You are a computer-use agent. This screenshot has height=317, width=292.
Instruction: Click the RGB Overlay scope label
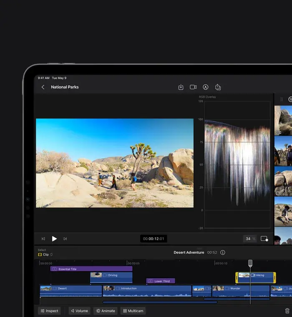tap(207, 97)
